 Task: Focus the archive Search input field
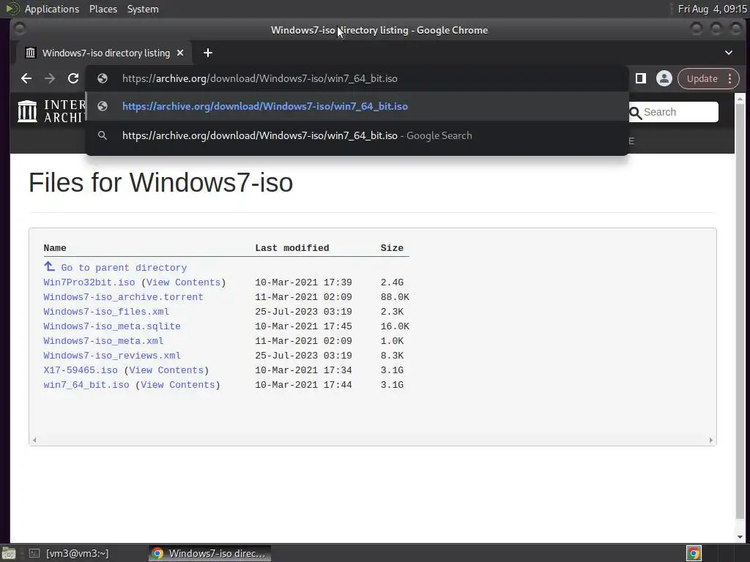tap(674, 112)
